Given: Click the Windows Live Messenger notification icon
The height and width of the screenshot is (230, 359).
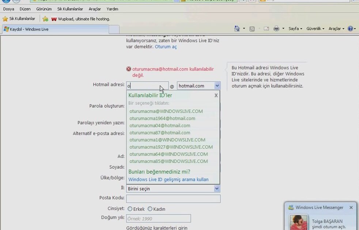Looking at the screenshot, I should point(291,208).
